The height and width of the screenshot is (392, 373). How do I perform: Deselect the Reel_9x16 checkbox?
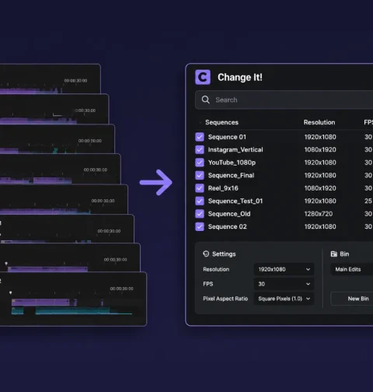point(200,188)
